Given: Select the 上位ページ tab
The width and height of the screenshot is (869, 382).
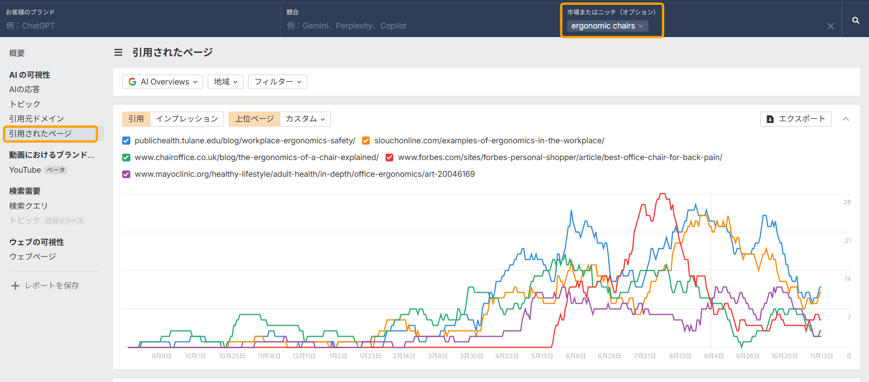Looking at the screenshot, I should 254,119.
